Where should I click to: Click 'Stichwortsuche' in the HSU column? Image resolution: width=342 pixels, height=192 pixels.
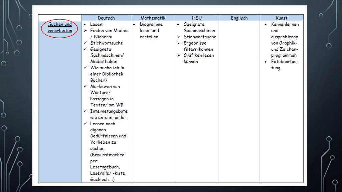(200, 37)
